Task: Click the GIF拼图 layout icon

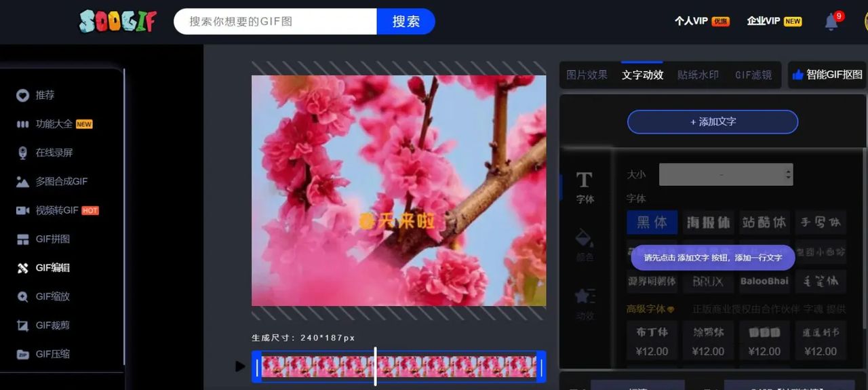Action: click(x=22, y=239)
